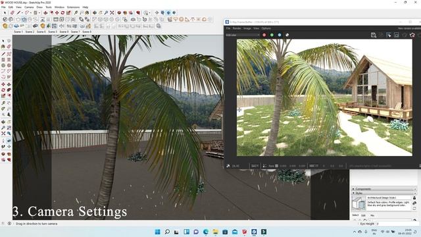Screen dimensions: 421x237
Task: Select Scale tool in left tool set
Action: tap(3, 95)
